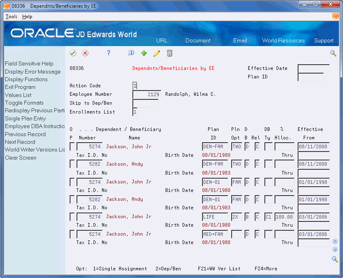Click 1=Single Assignment option text
Viewport: 343px width, 278px height.
[120, 269]
